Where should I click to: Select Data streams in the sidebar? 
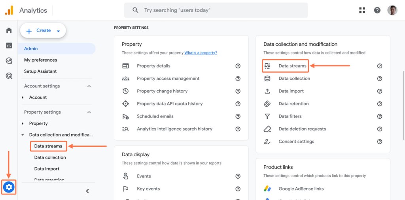tap(48, 146)
